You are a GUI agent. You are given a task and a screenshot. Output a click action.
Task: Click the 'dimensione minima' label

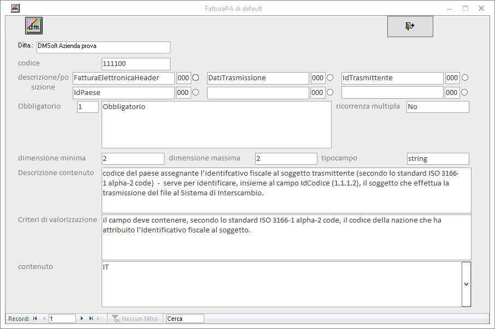tap(52, 158)
